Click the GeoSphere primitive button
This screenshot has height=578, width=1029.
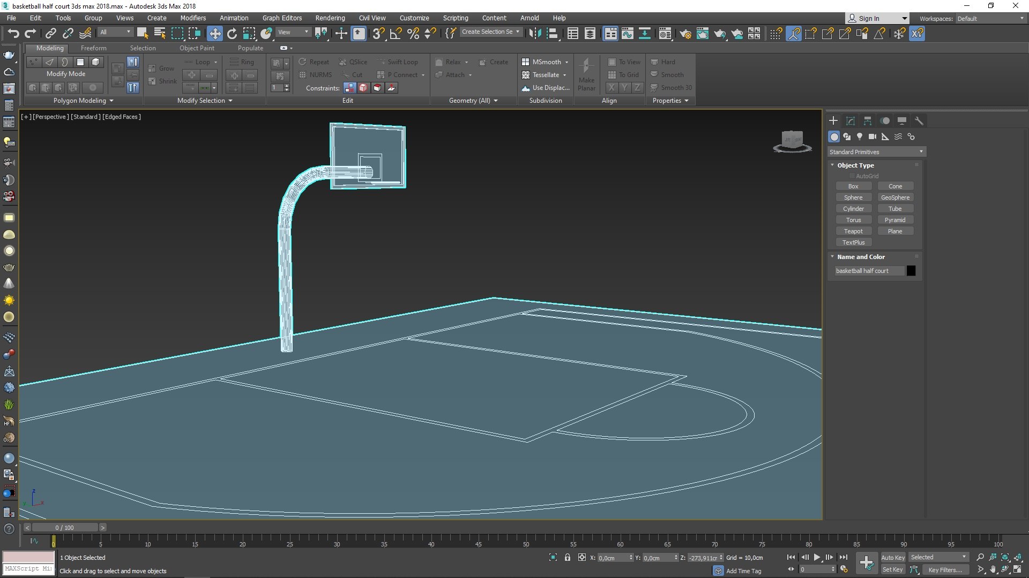pyautogui.click(x=895, y=197)
